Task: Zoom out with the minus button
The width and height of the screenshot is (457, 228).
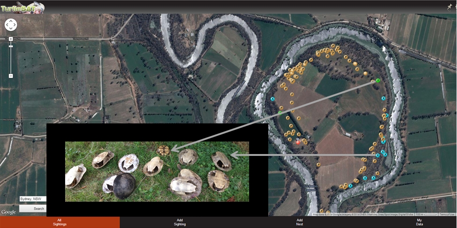Action: pyautogui.click(x=11, y=76)
